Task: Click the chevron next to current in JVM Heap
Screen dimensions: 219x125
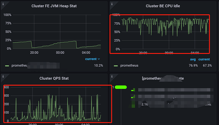Action: (x=99, y=59)
